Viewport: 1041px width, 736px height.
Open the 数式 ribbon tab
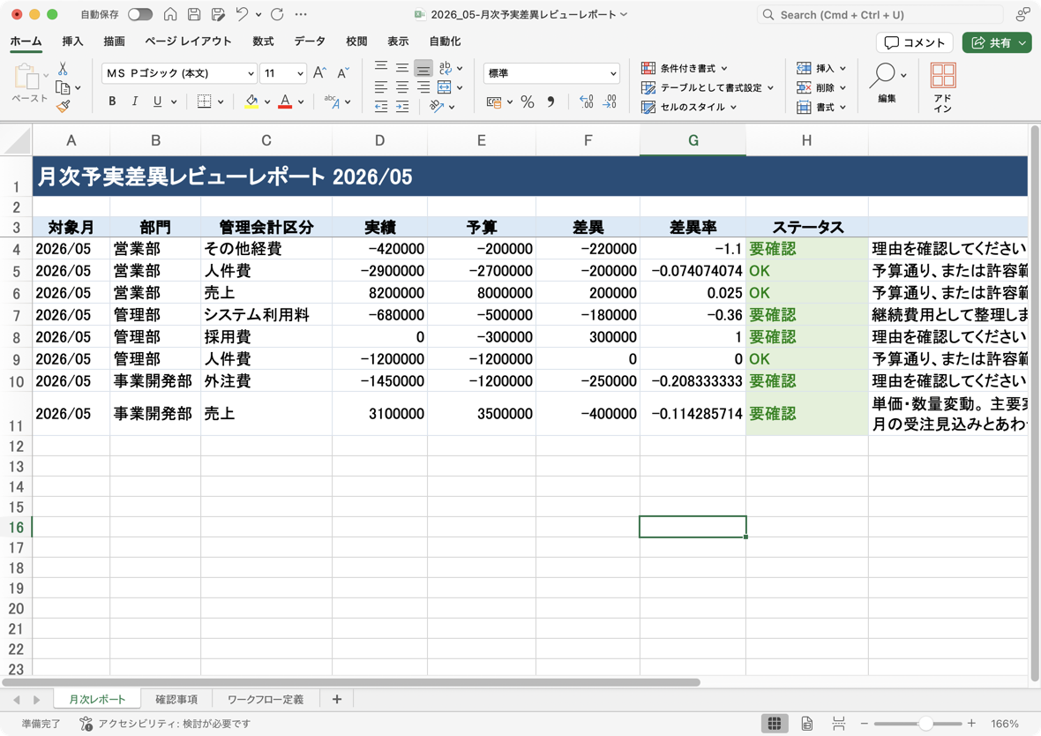coord(263,41)
